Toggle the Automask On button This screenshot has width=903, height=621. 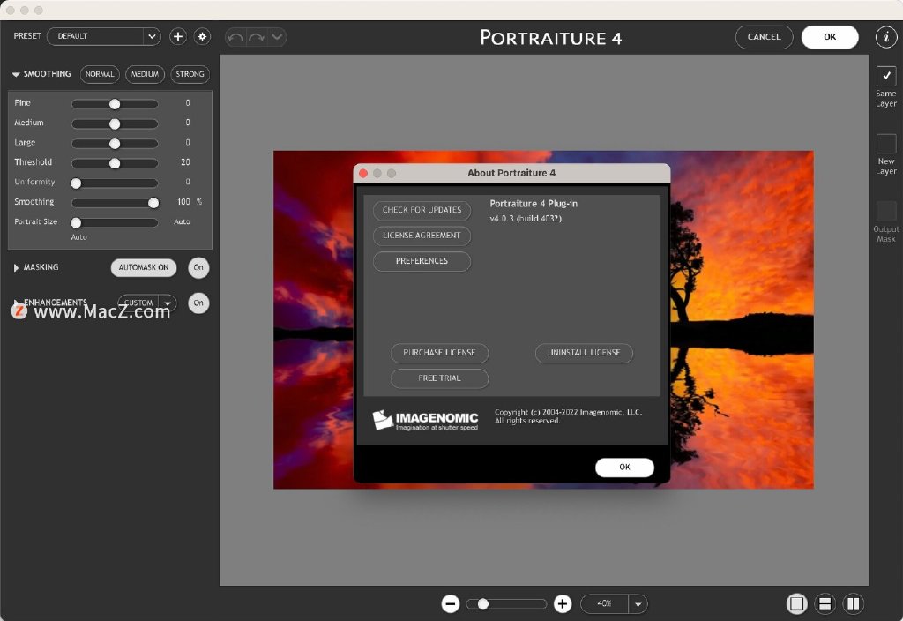click(144, 267)
